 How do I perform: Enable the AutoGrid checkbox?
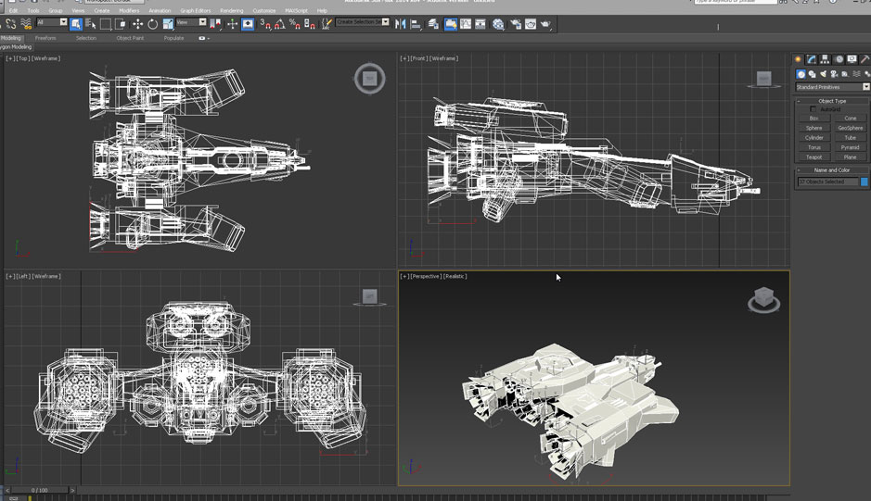(813, 109)
